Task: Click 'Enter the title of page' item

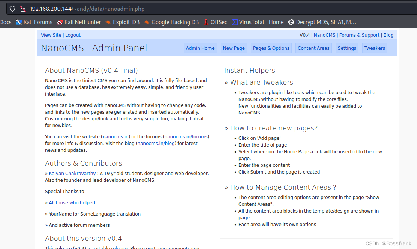Action: (263, 145)
